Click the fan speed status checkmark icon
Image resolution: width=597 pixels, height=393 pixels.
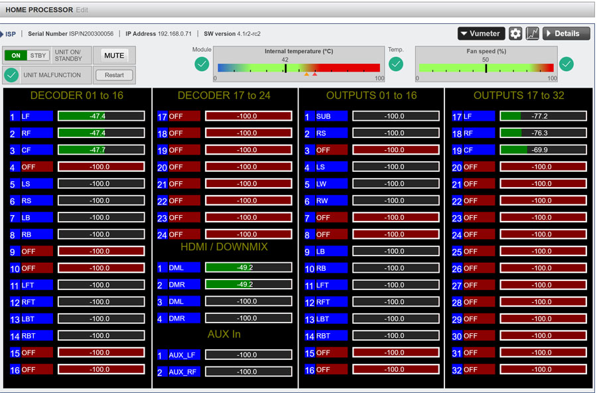[566, 64]
